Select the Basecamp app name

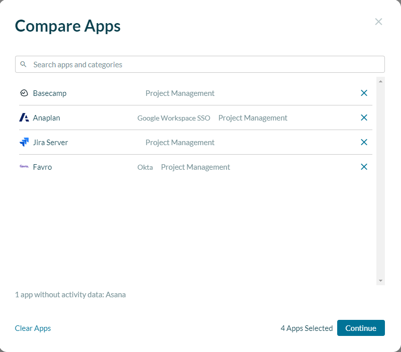[50, 93]
